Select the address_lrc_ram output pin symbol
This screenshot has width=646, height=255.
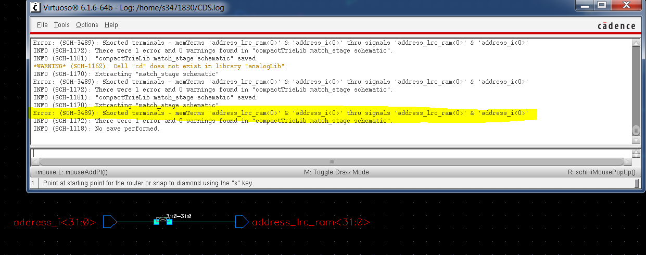(x=242, y=222)
